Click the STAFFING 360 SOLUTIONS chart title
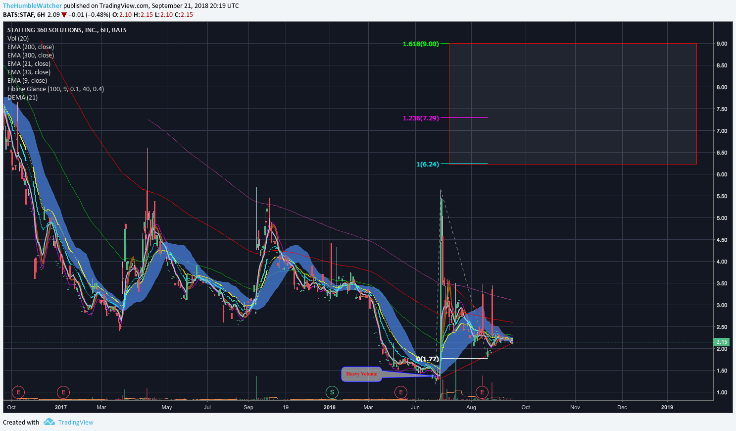 [67, 30]
